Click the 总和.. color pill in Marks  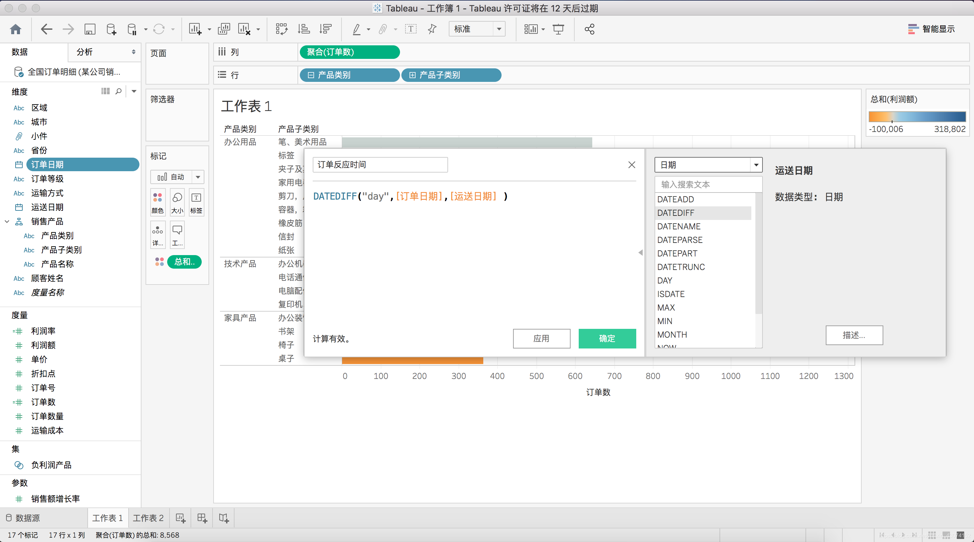click(184, 262)
